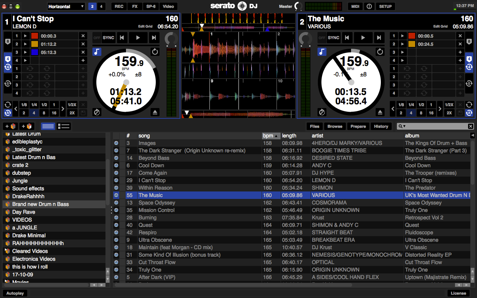This screenshot has height=298, width=477.
Task: Switch to 2 deck display
Action: pos(92,6)
